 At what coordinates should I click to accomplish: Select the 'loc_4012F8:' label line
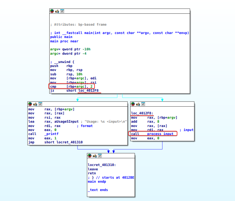142,113
